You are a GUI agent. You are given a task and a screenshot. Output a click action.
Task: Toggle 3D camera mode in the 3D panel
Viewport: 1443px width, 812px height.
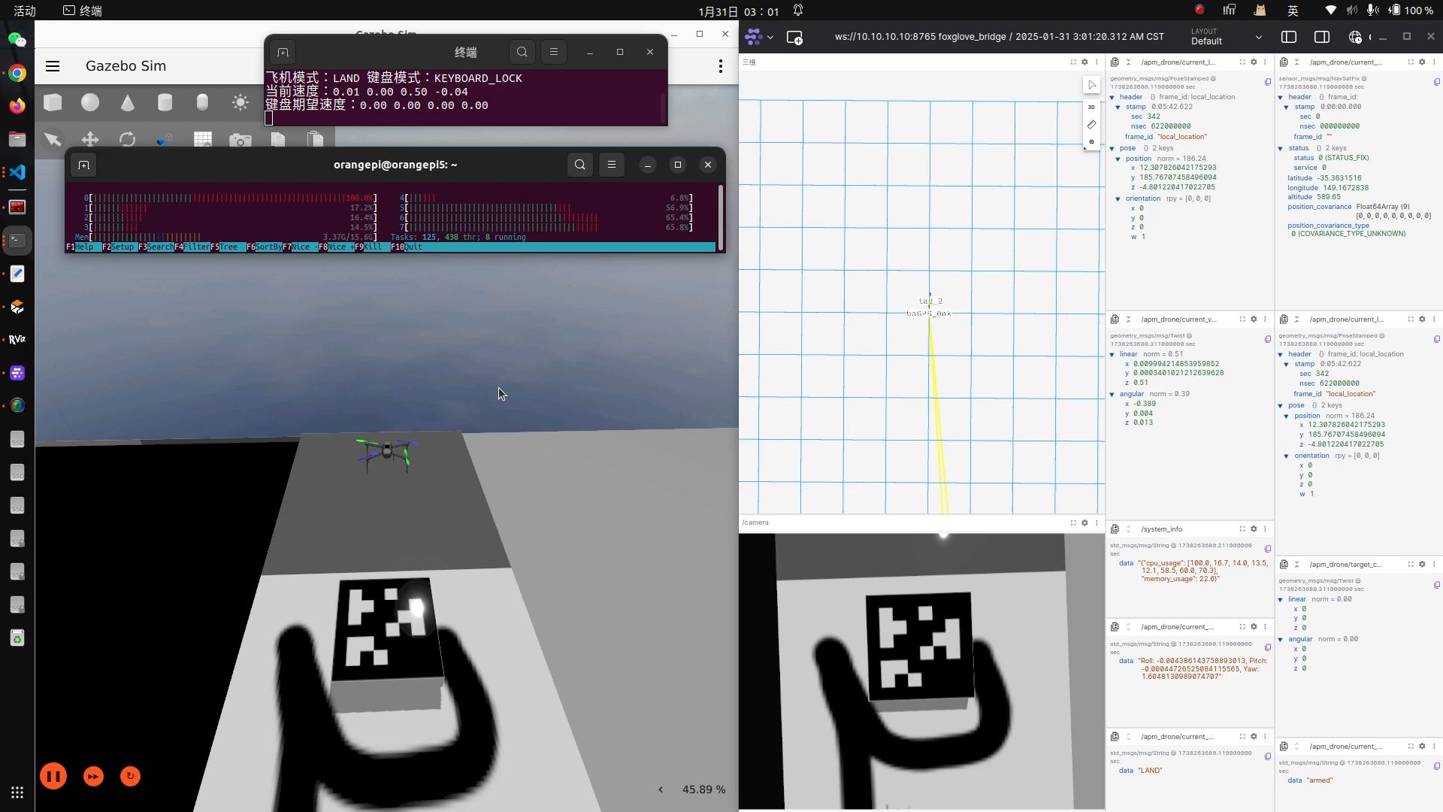tap(1092, 107)
